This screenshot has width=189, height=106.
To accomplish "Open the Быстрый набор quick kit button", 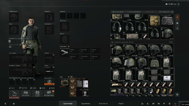I will (49, 93).
